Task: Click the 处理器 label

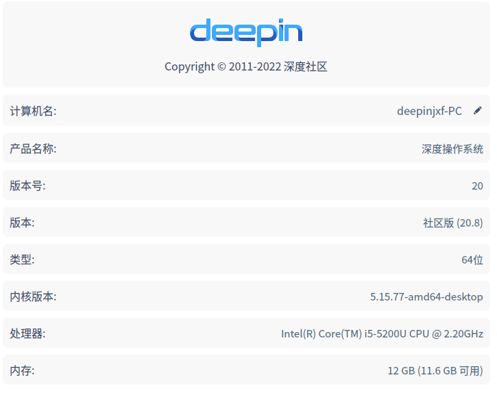Action: (x=27, y=333)
